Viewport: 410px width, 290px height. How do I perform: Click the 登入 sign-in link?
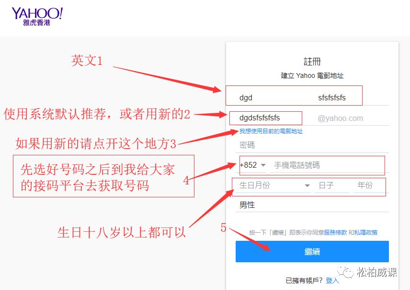pyautogui.click(x=332, y=280)
